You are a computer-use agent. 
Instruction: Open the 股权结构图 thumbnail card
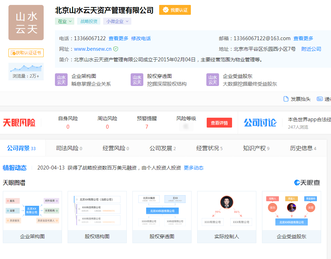97,217
